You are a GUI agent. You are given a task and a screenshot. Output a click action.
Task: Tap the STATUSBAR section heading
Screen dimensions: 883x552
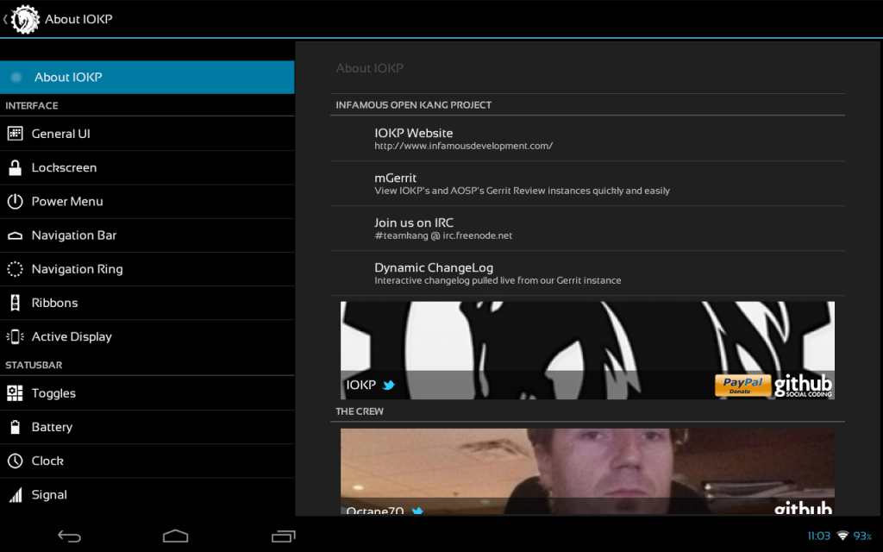34,365
